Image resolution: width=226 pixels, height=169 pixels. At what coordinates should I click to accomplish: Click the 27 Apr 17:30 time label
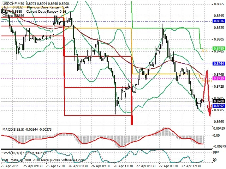[x=191, y=166]
